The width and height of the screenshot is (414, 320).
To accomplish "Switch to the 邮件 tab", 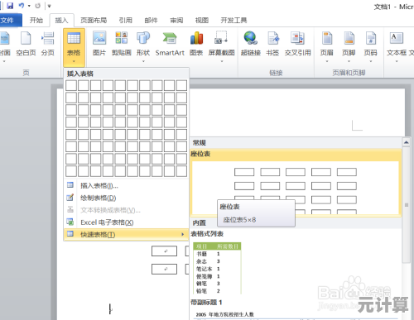I will click(x=151, y=20).
